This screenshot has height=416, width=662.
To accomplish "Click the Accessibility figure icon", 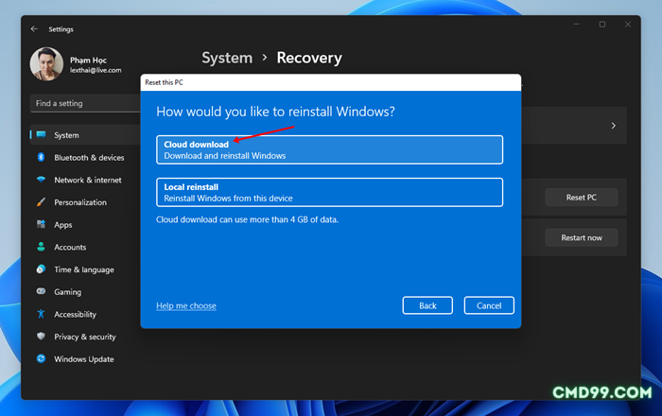I will [41, 314].
